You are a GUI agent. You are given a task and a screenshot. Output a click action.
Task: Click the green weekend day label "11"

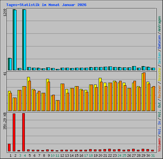[57, 156]
